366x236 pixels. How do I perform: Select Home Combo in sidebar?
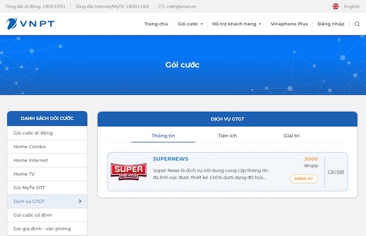pos(47,147)
